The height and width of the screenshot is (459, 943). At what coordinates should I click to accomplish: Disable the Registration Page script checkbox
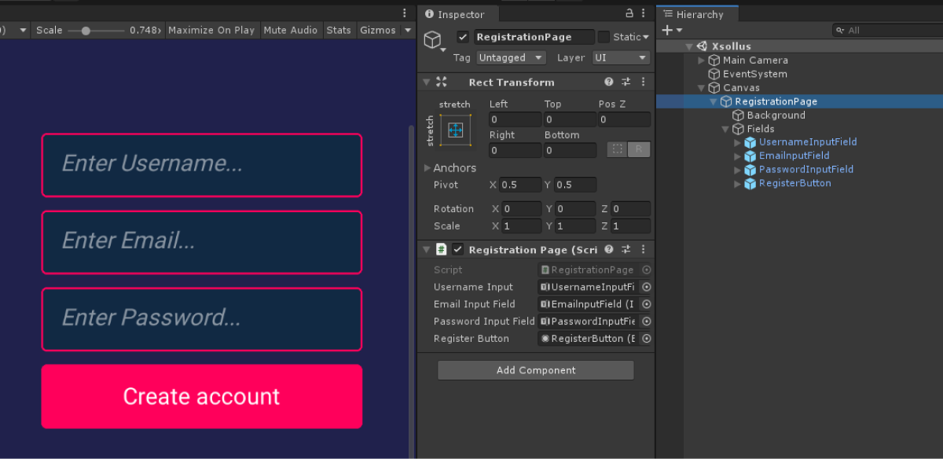click(x=458, y=249)
